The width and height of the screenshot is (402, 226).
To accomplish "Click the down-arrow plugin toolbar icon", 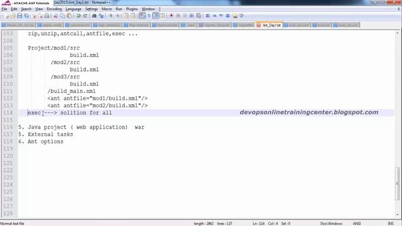I will [x=221, y=16].
